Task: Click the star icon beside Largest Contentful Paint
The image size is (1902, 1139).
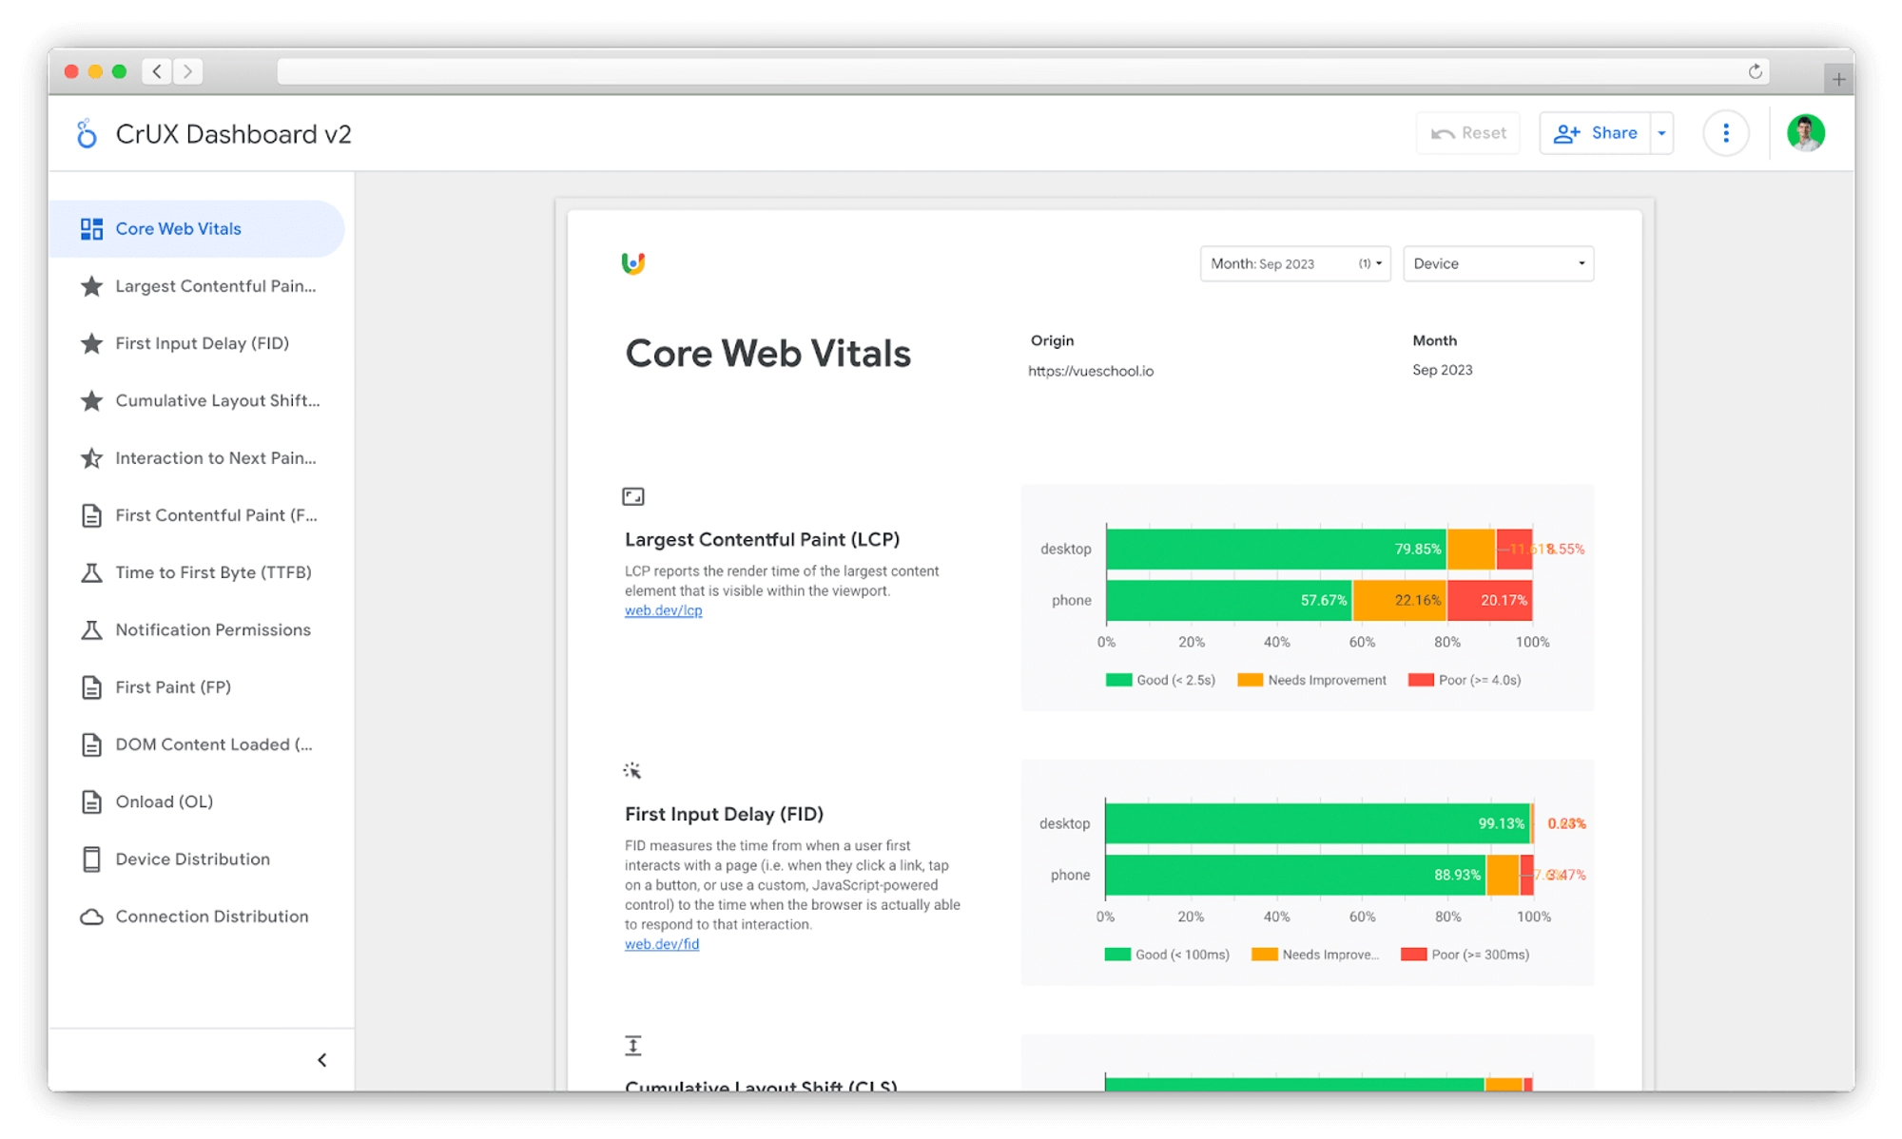Action: (92, 286)
